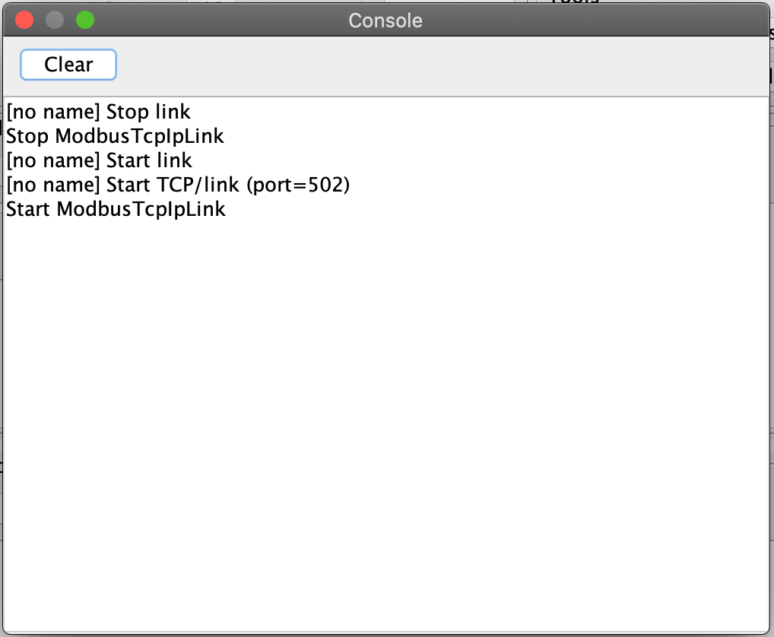Select the "[no name] Stop link" log line
This screenshot has height=637, width=774.
pos(98,113)
